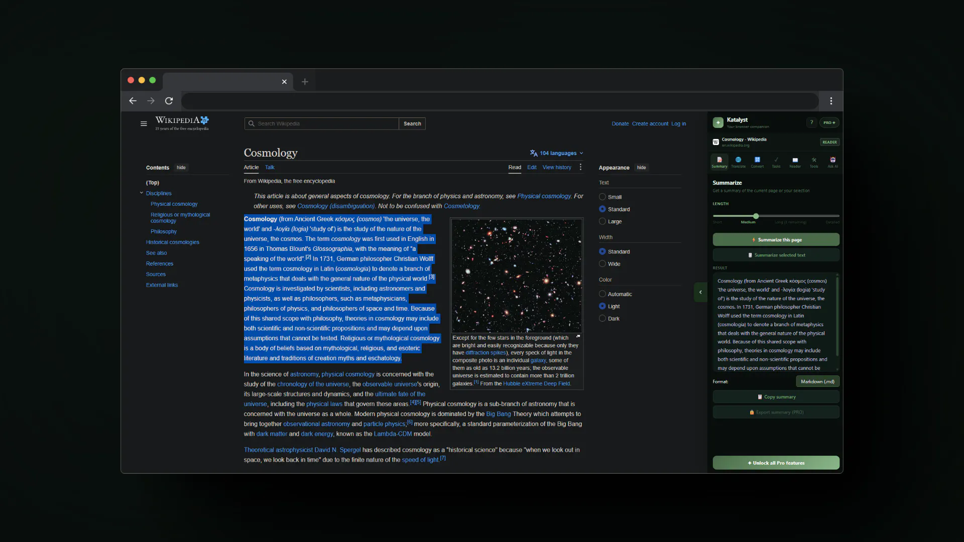964x542 pixels.
Task: Click Unlock all Pro features
Action: point(776,463)
